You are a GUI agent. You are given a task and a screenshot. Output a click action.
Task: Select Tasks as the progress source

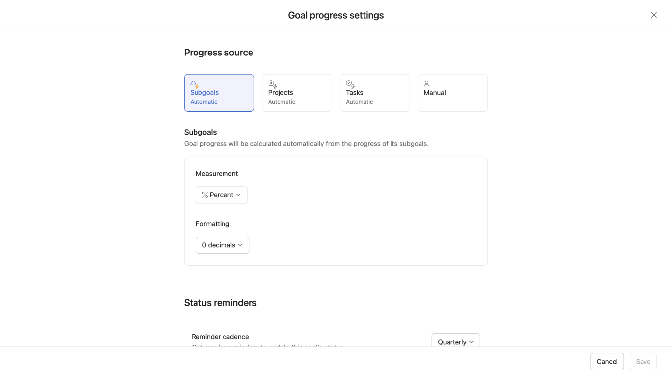(x=375, y=93)
